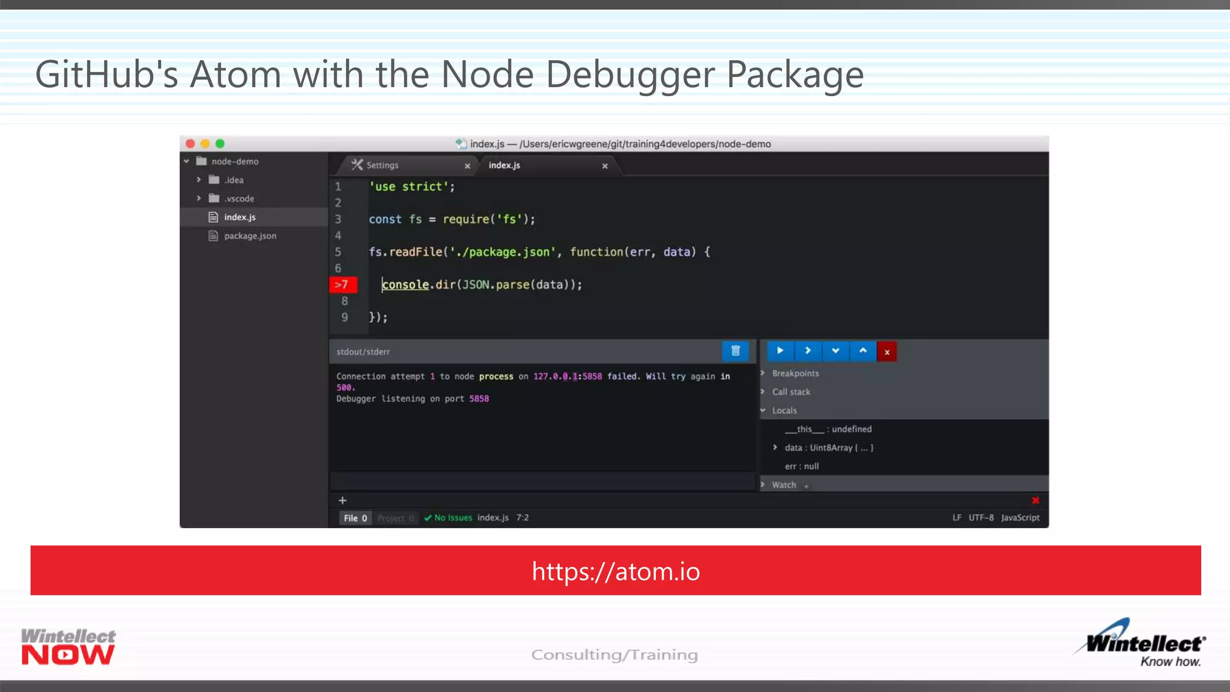Click the debugger step out up-arrow button
1230x692 pixels.
pos(863,351)
